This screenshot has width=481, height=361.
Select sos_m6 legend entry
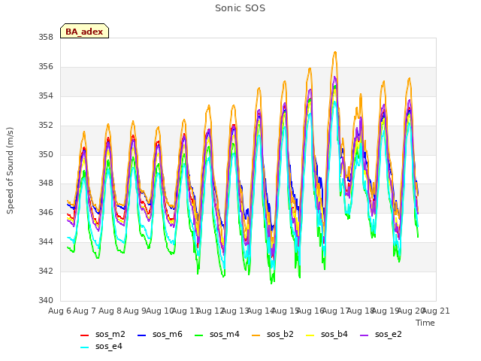160,334
